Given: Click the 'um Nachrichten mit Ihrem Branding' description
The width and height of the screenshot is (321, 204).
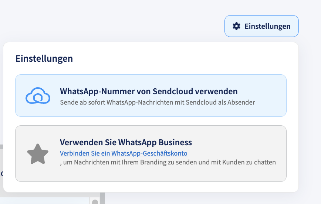Looking at the screenshot, I should coord(168,162).
